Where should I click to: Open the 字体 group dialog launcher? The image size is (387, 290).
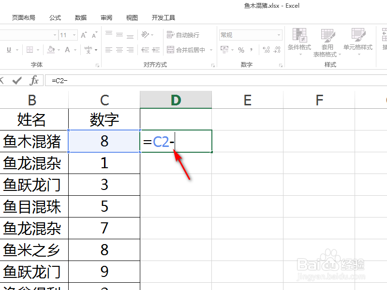coord(98,65)
